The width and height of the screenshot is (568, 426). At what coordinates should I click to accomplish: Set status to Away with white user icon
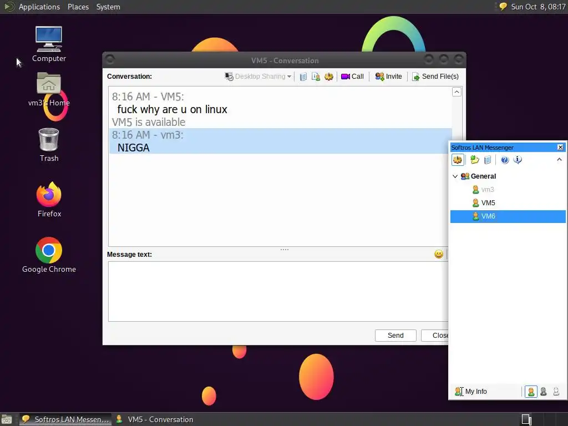[x=556, y=392]
